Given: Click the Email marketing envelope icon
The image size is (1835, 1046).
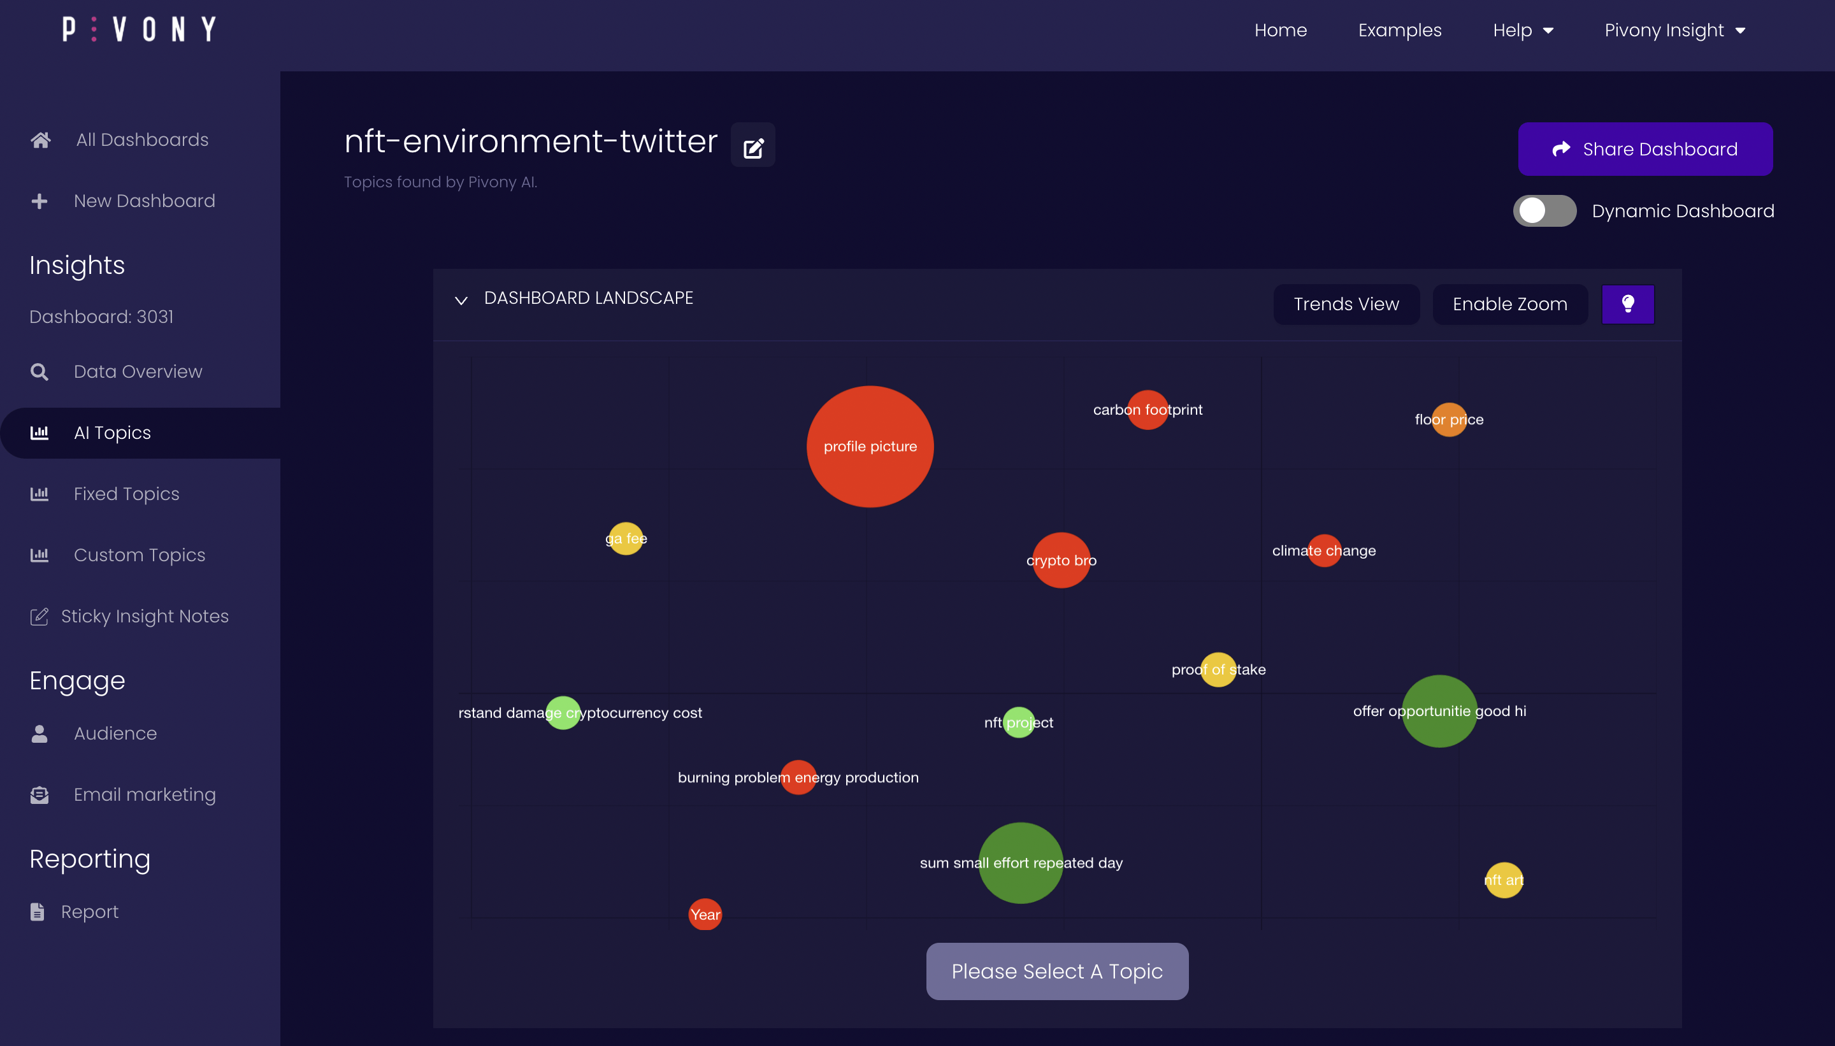Looking at the screenshot, I should [x=40, y=794].
